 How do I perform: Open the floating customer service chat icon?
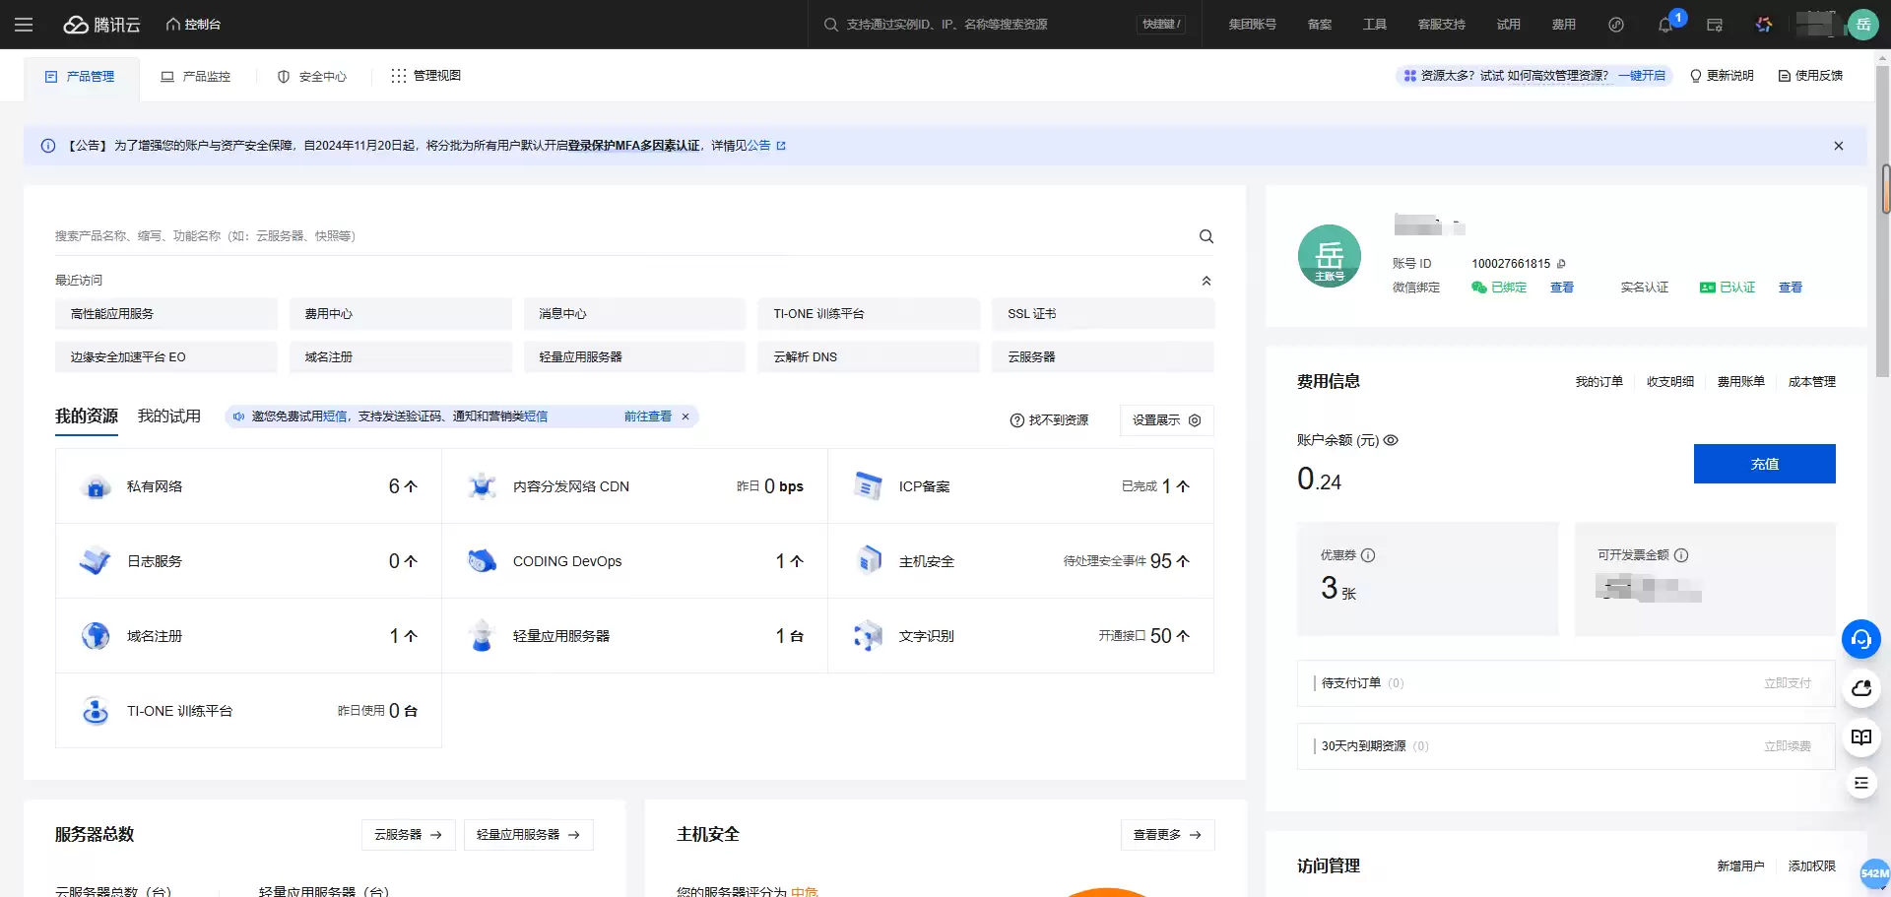pyautogui.click(x=1860, y=639)
